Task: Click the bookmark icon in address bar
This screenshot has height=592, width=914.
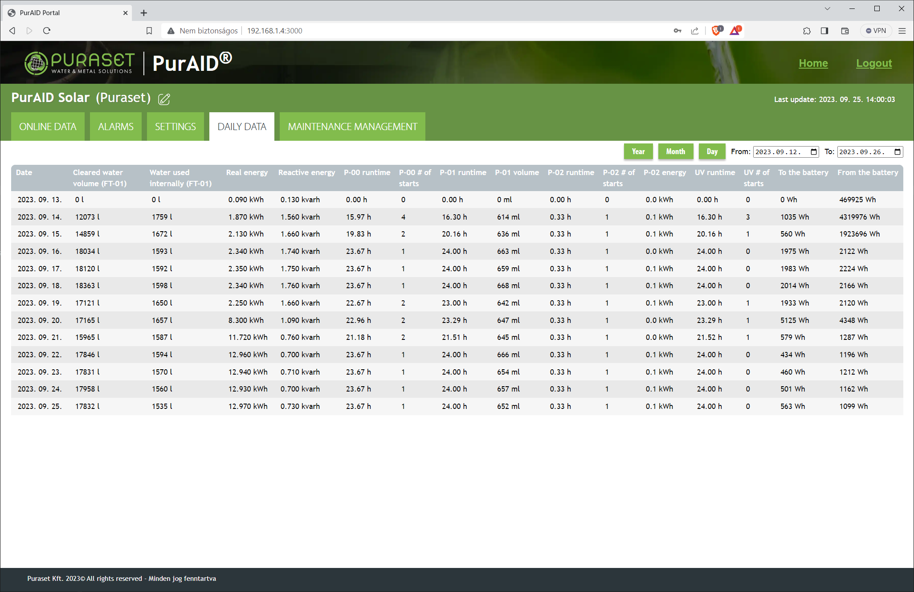Action: pos(149,31)
